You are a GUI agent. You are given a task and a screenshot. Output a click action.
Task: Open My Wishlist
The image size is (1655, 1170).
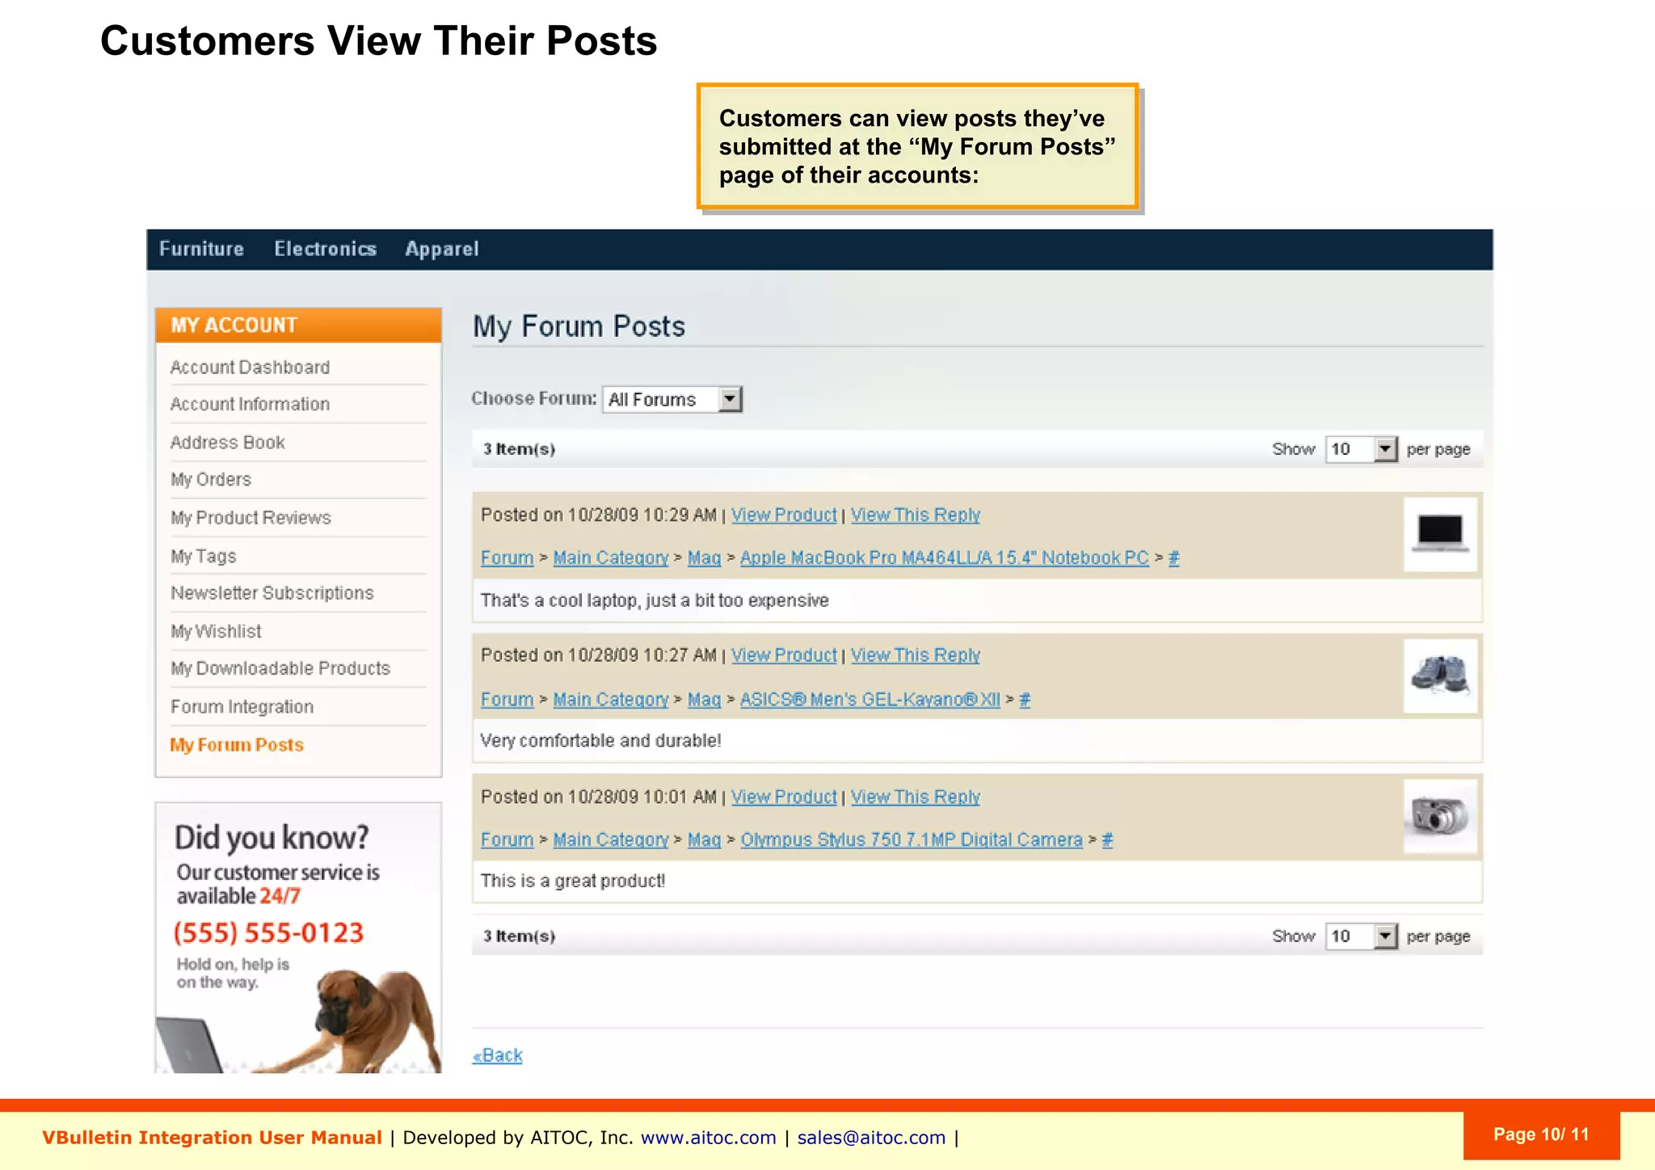(x=216, y=631)
